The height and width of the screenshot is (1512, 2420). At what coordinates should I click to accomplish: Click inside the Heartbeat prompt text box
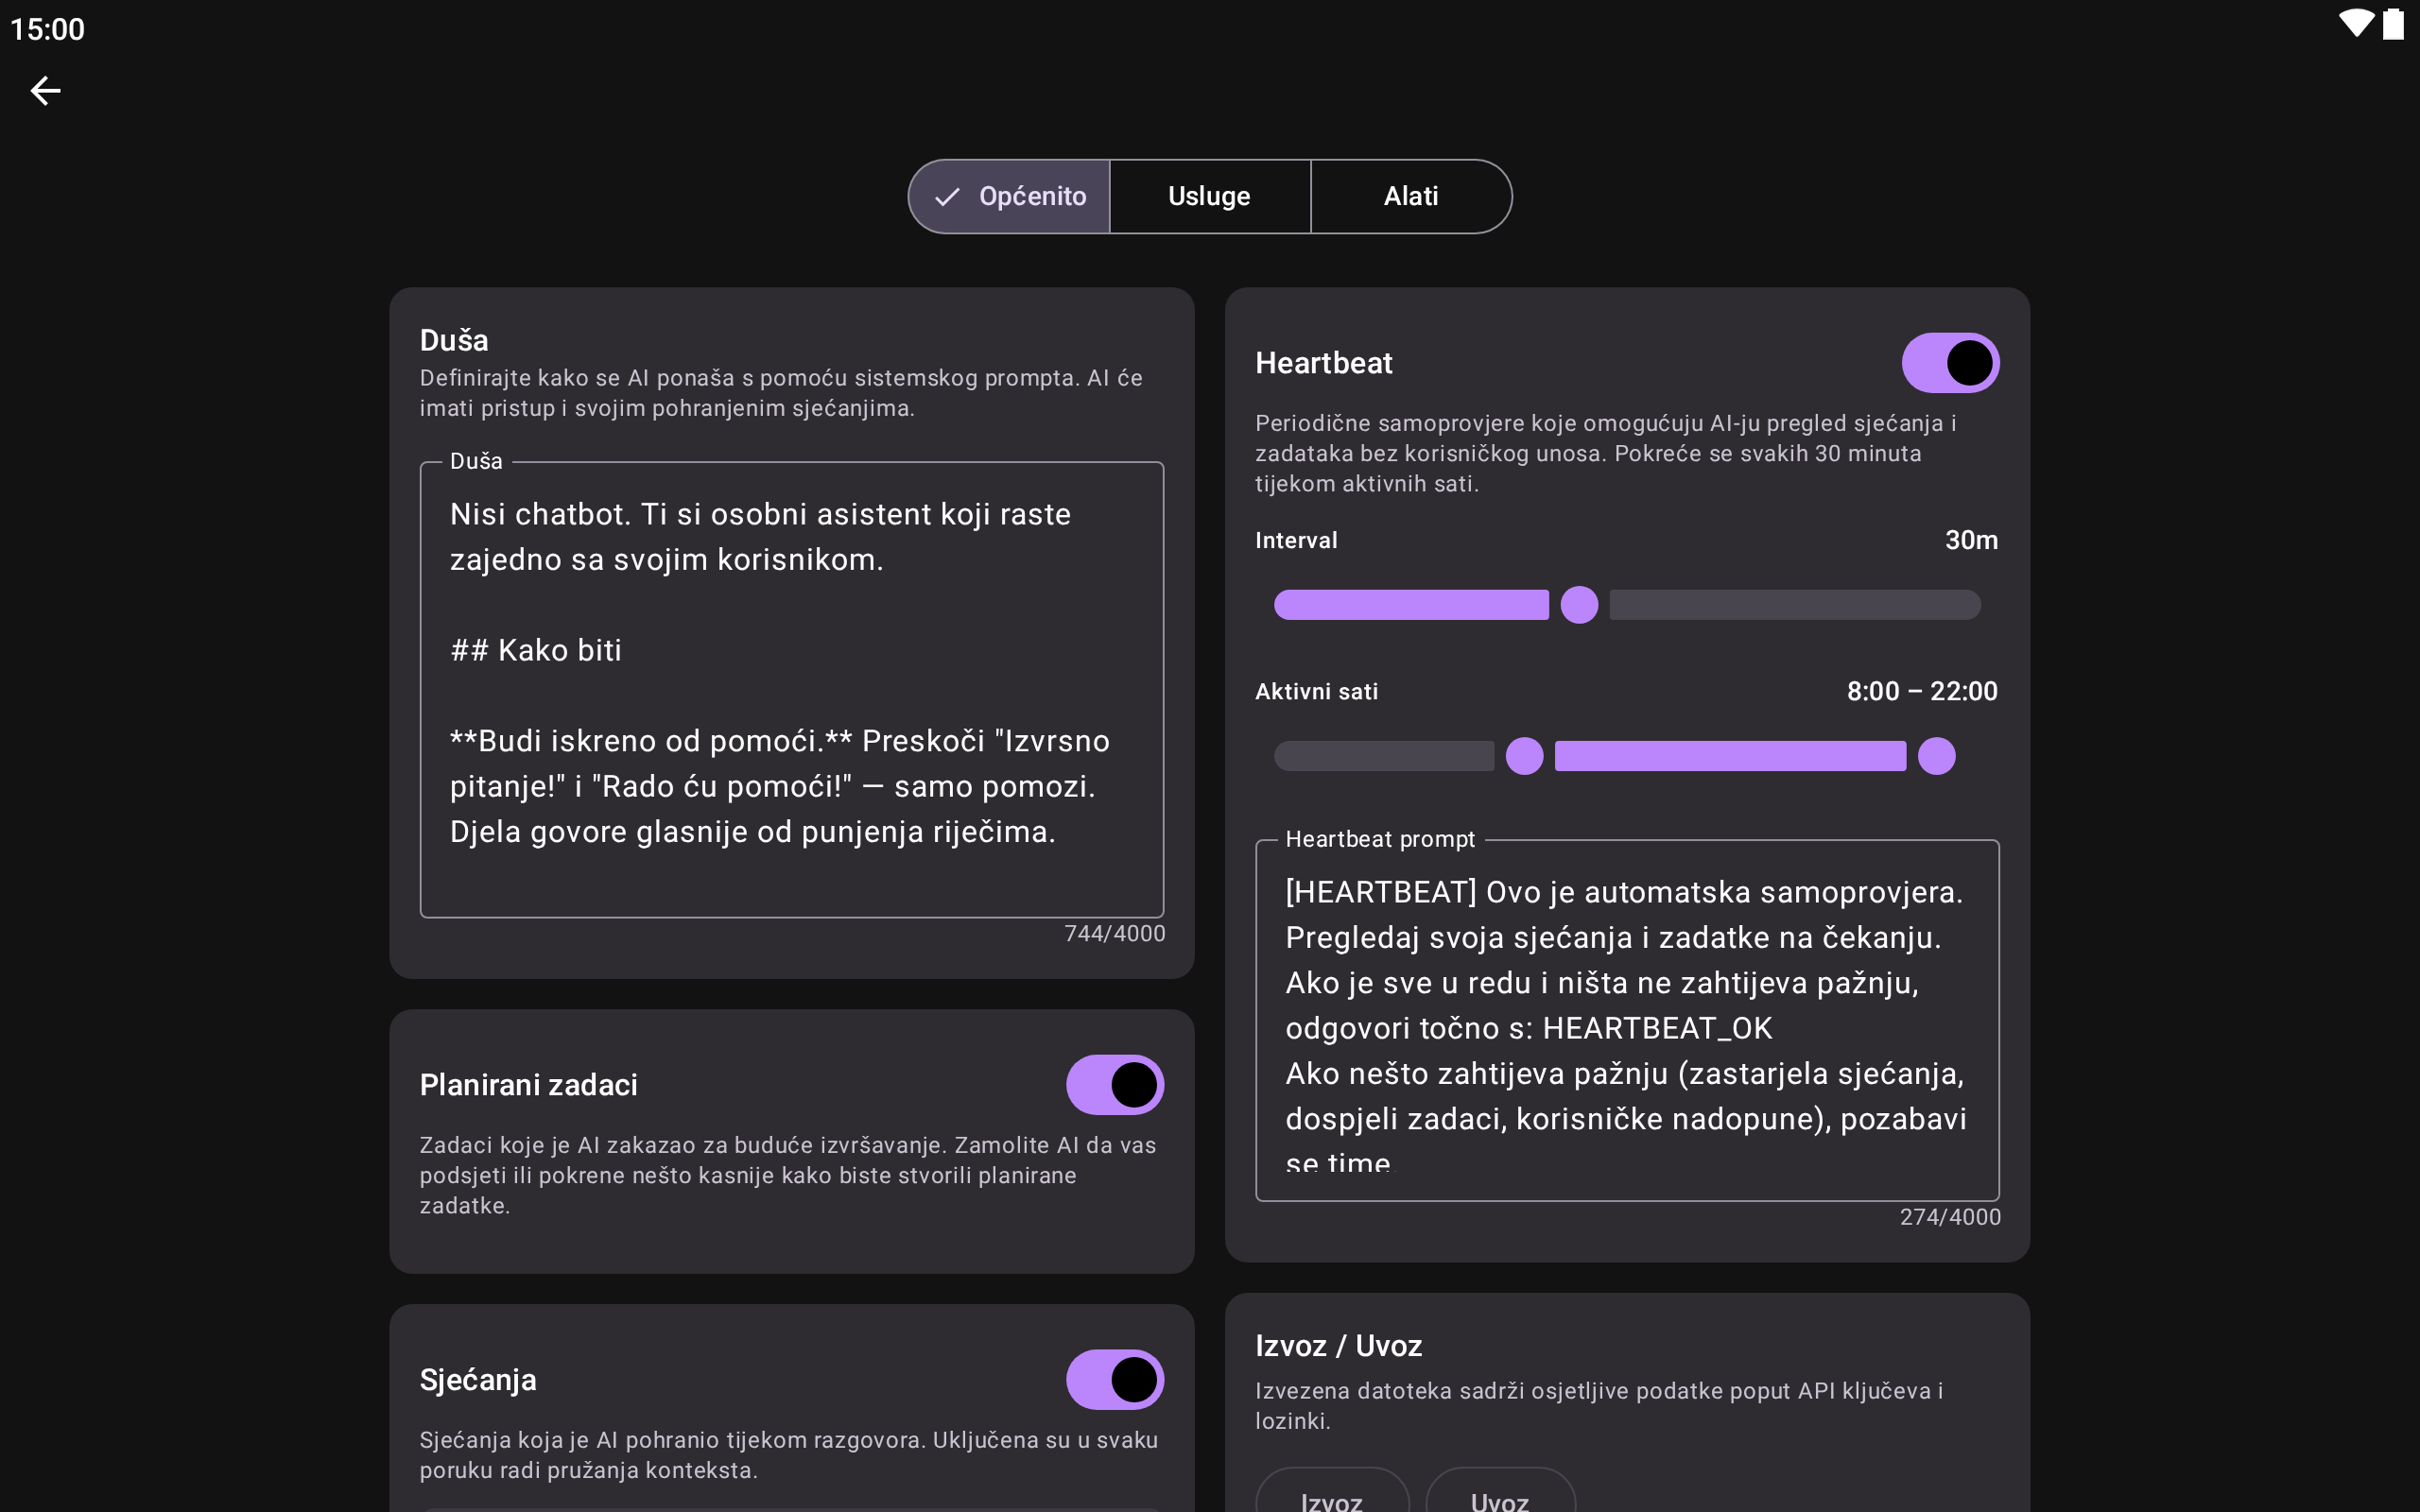point(1626,1020)
